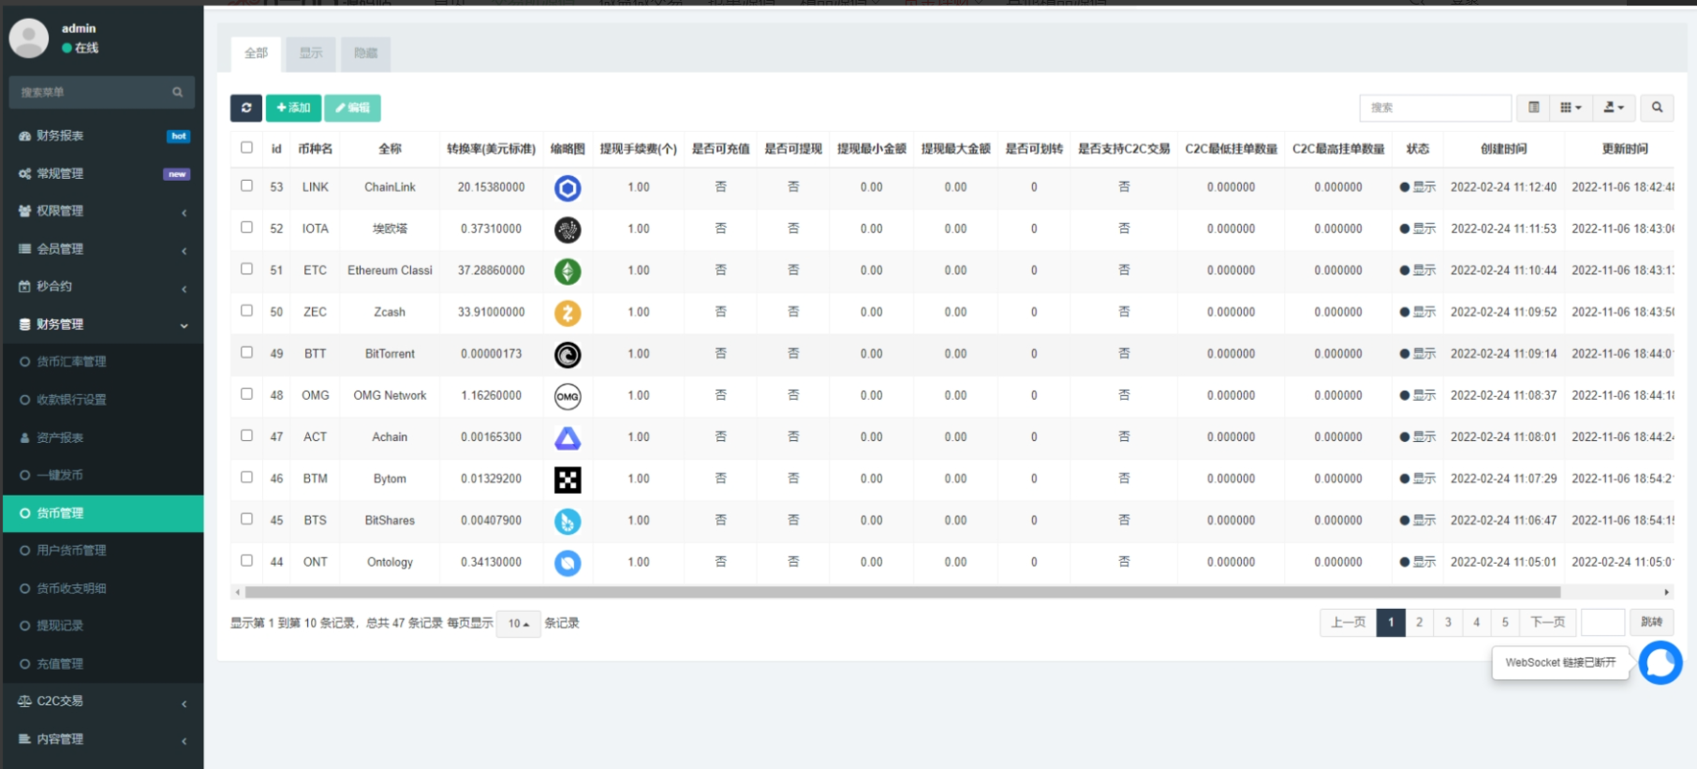Click the Zcash coin icon

tap(568, 313)
